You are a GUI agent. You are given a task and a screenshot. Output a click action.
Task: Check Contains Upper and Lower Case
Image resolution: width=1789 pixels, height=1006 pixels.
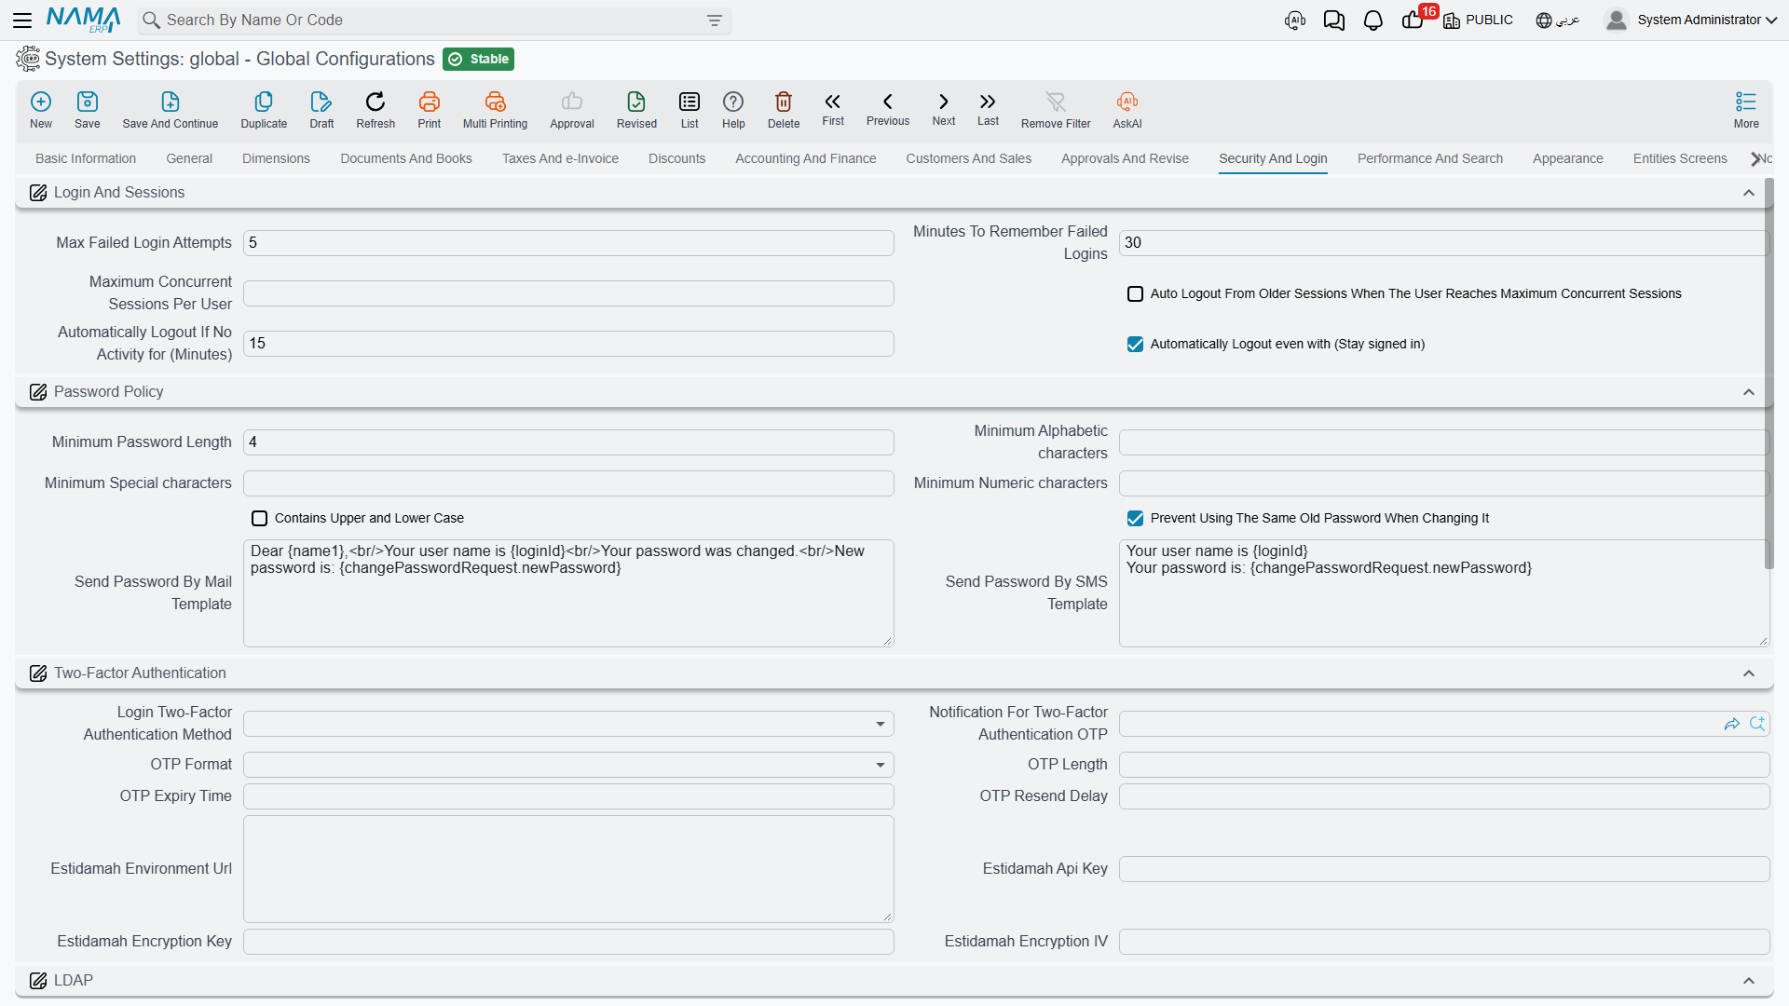click(x=259, y=519)
